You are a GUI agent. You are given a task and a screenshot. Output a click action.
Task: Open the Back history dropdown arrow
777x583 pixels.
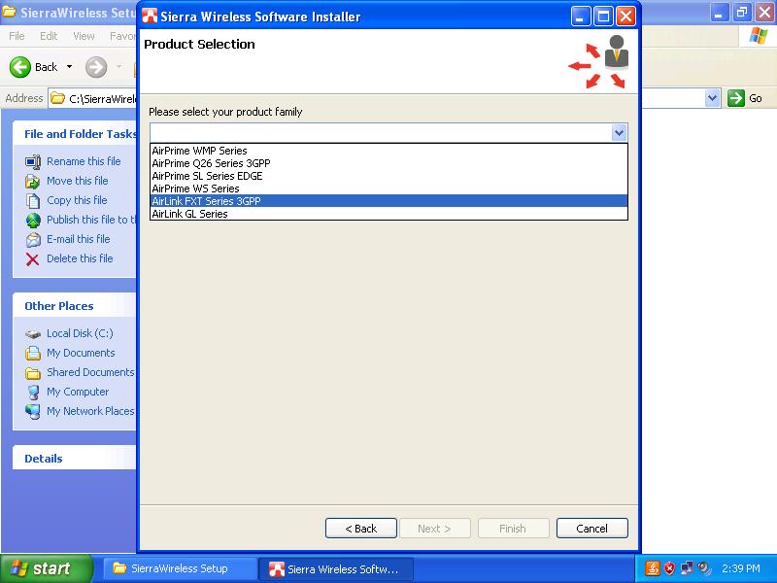[69, 67]
